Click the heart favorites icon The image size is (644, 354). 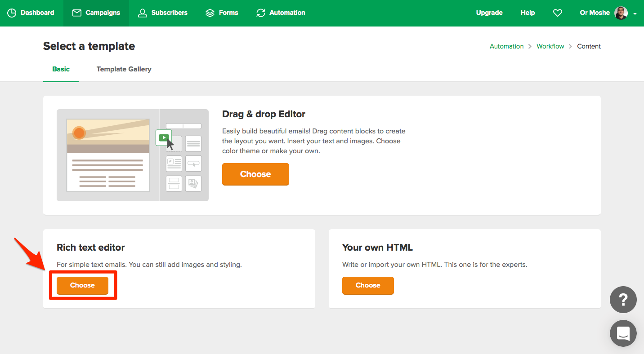click(x=557, y=13)
